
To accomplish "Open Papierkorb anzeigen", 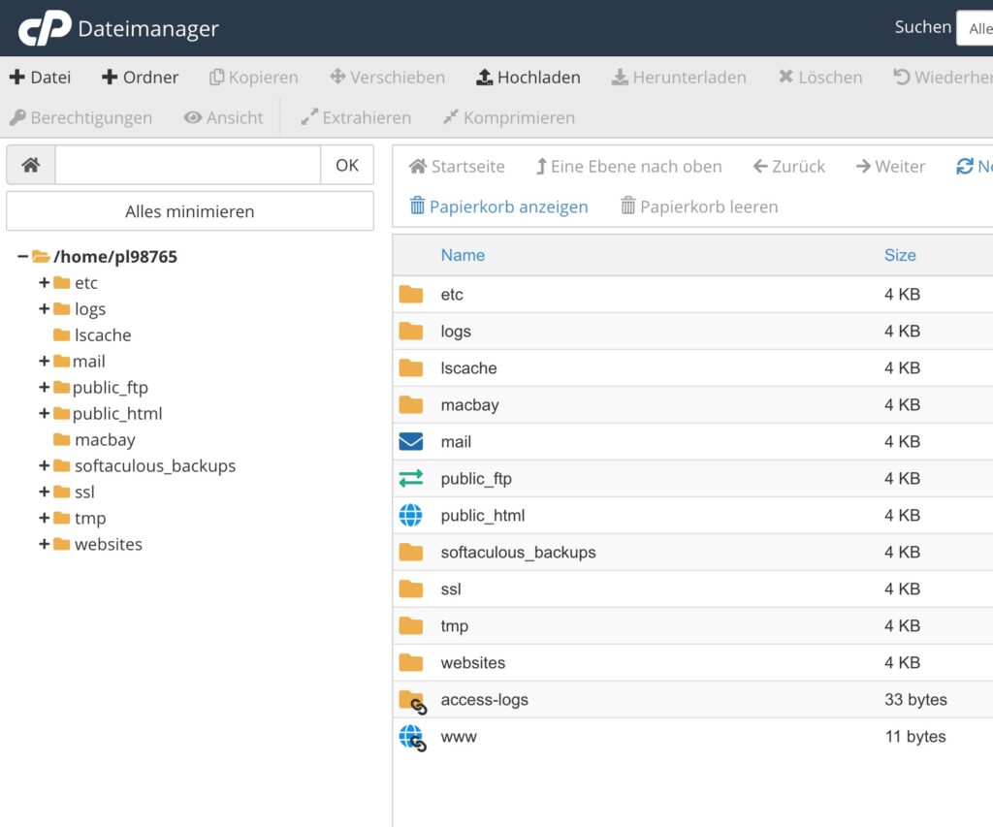I will tap(499, 207).
